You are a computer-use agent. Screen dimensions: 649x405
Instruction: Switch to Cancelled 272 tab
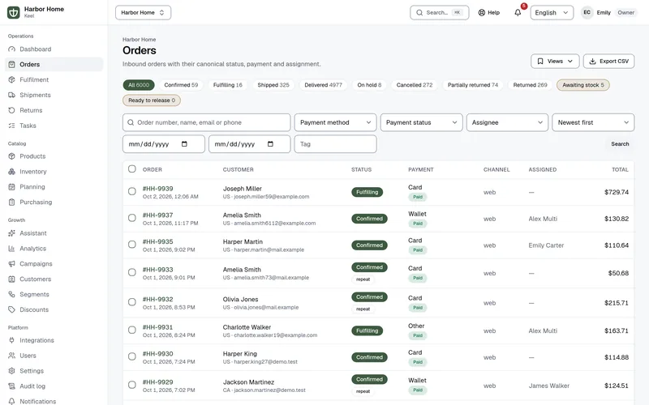[x=415, y=85]
